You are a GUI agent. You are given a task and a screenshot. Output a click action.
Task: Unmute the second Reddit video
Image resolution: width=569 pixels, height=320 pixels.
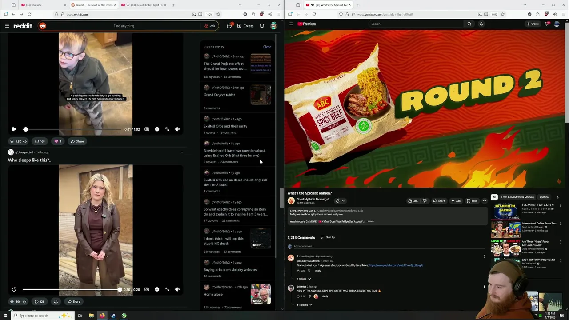pos(177,289)
